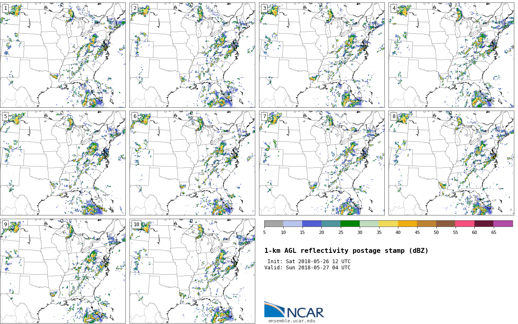The width and height of the screenshot is (518, 324).
Task: Select ensemble member 5 map
Action: pos(62,163)
